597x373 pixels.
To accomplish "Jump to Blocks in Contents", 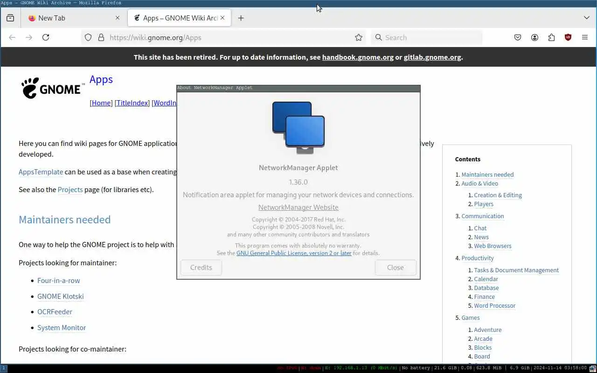I will 482,348.
